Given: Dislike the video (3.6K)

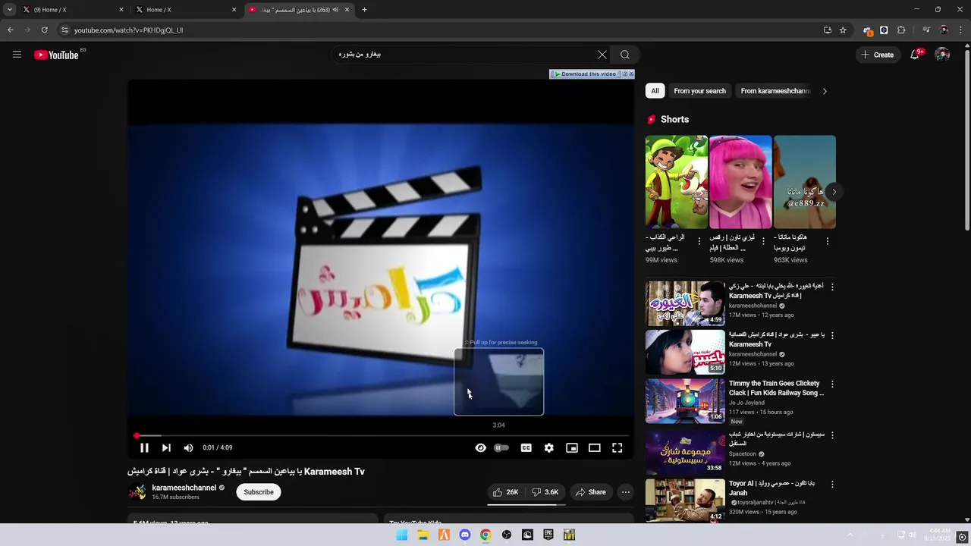Looking at the screenshot, I should click(545, 492).
